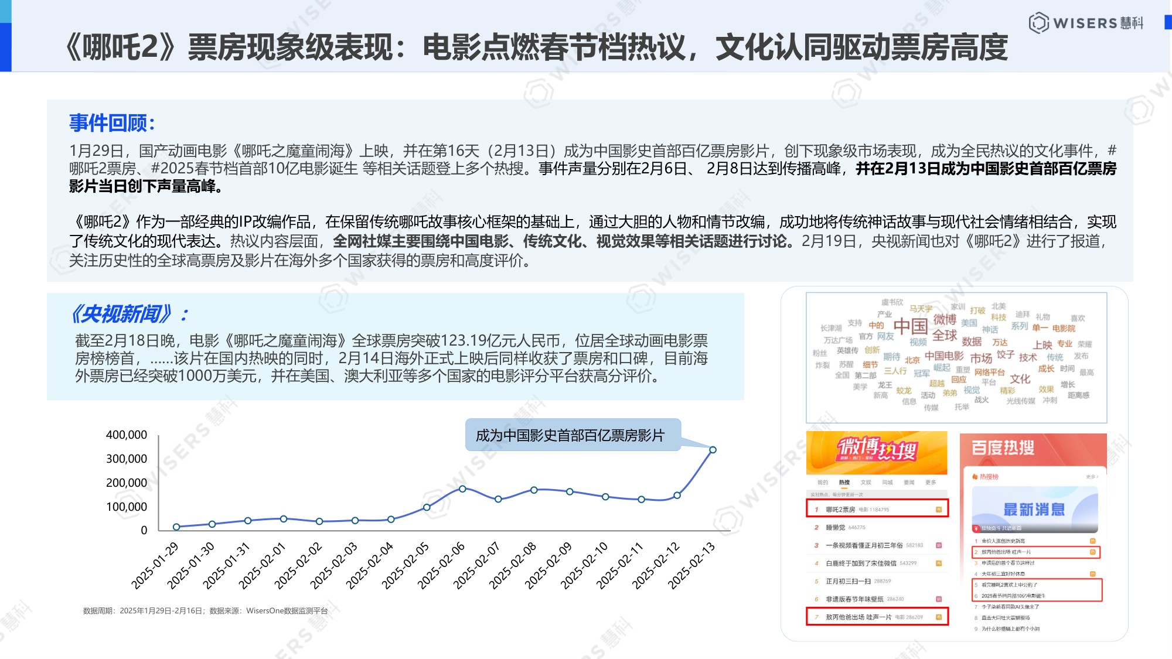Click the flame icon beside 热搜榜
Viewport: 1172px width, 659px height.
975,477
